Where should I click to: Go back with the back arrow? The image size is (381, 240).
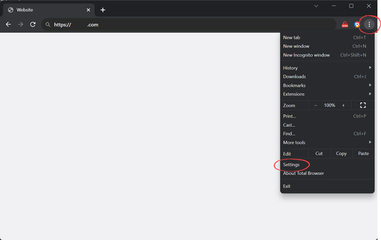8,24
